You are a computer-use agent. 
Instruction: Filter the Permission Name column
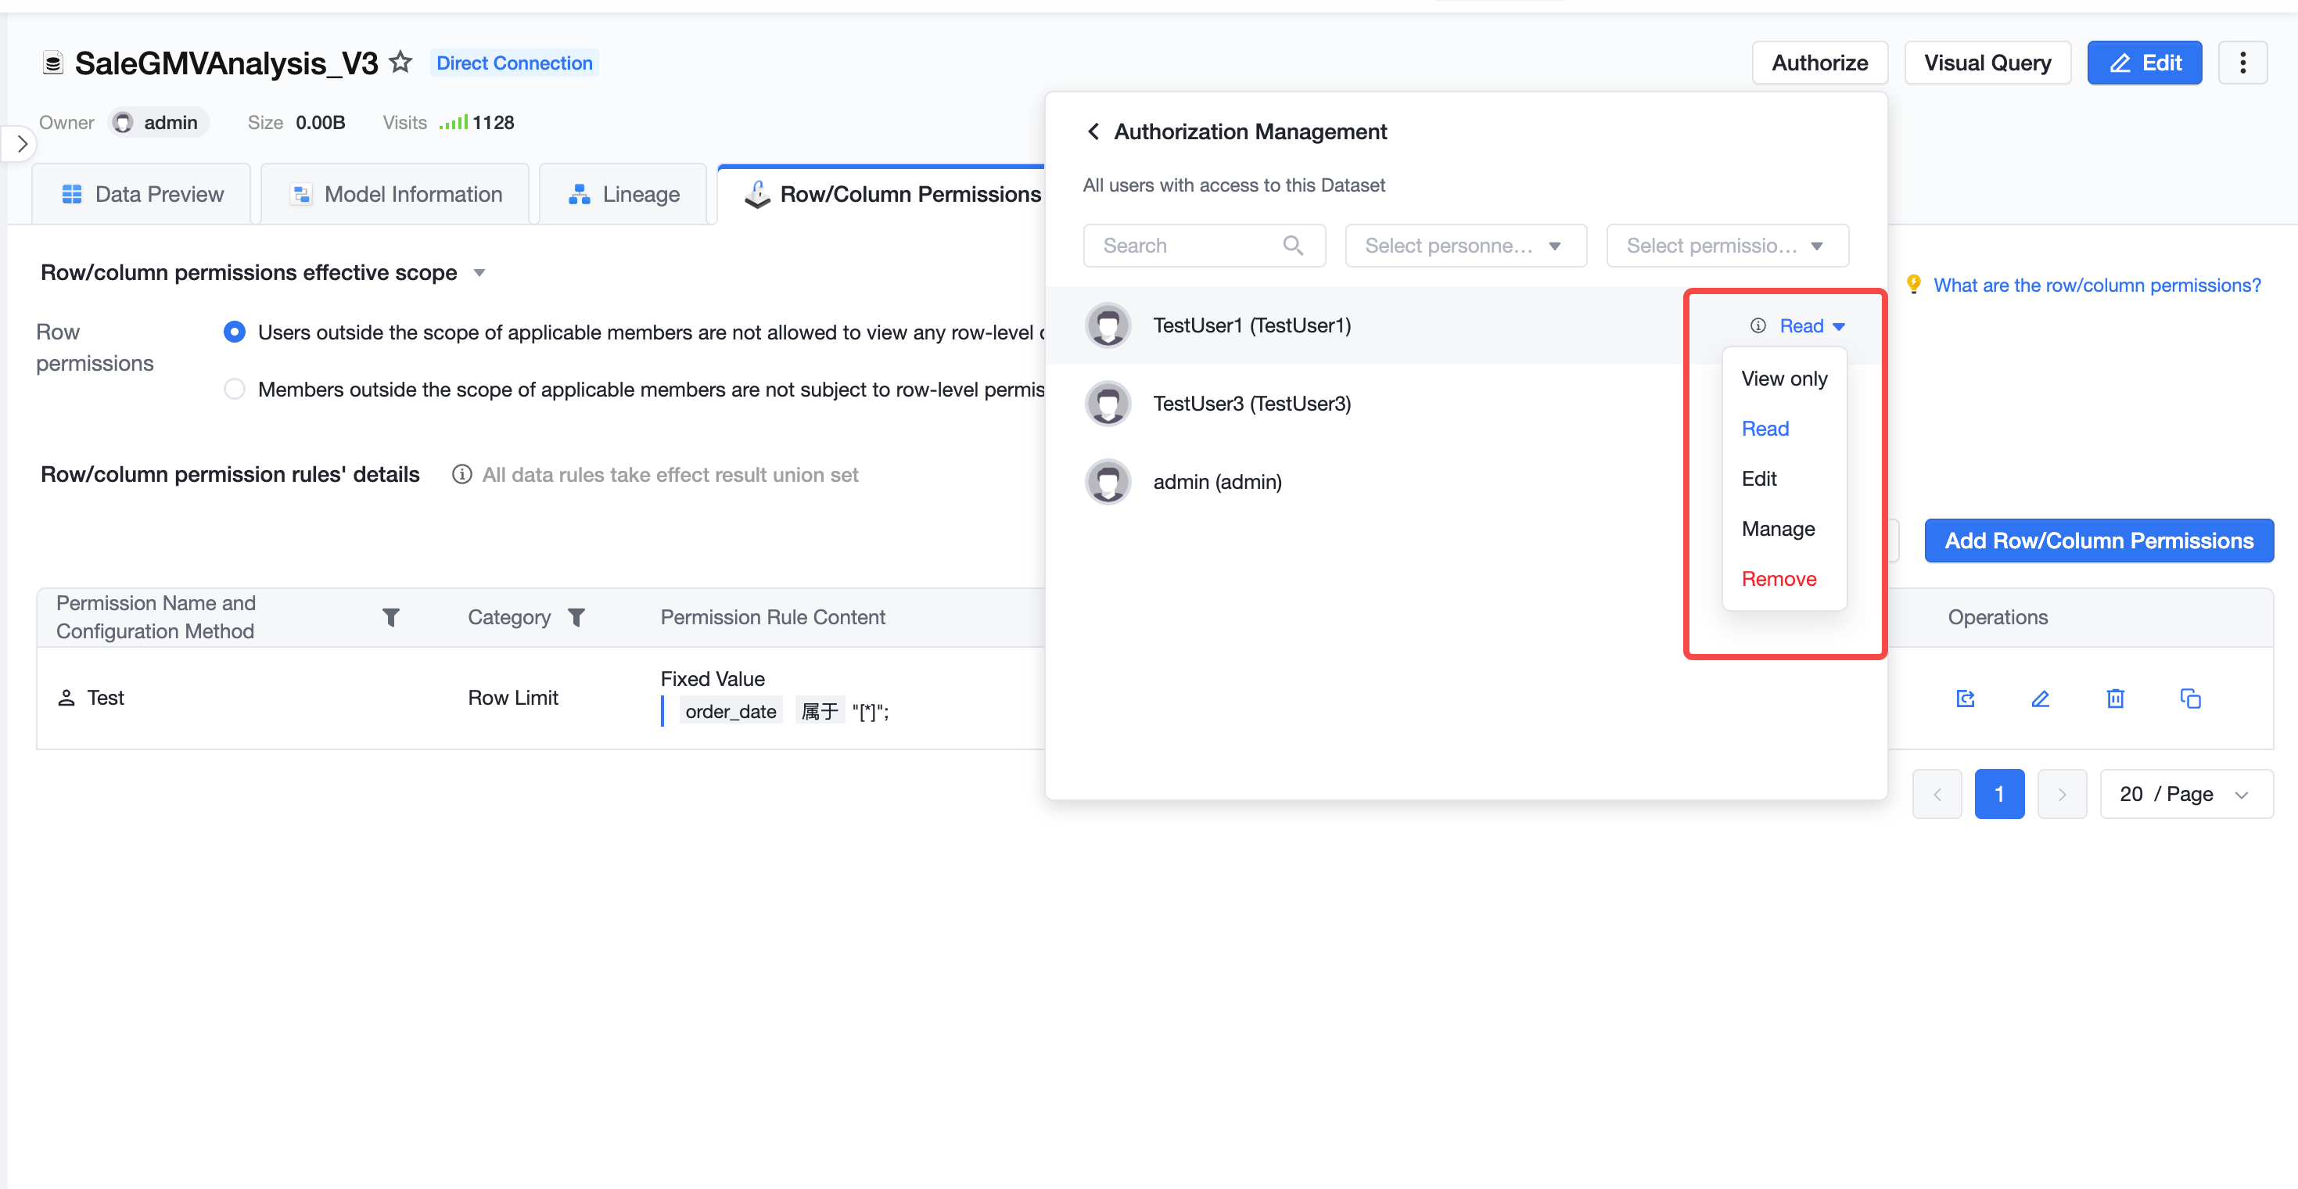pos(391,617)
